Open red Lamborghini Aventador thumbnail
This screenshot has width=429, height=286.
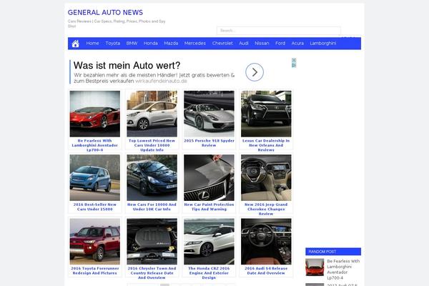tap(95, 114)
